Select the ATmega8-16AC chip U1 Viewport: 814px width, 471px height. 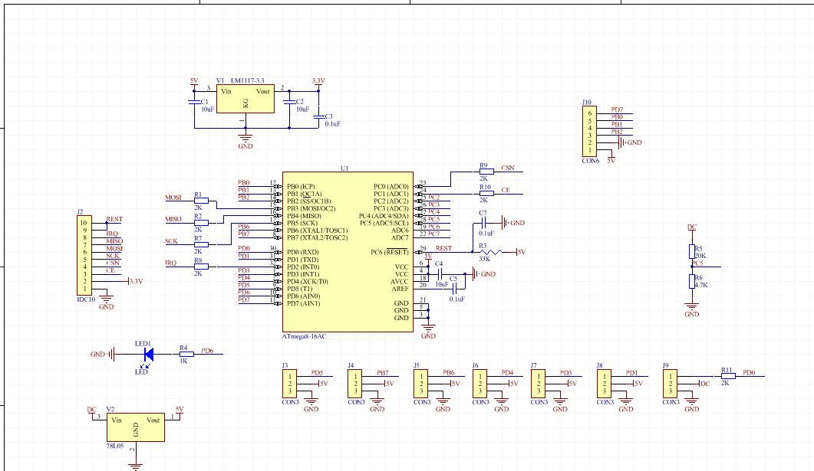[x=348, y=252]
